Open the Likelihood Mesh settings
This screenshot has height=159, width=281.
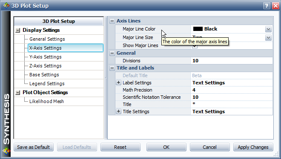click(46, 101)
